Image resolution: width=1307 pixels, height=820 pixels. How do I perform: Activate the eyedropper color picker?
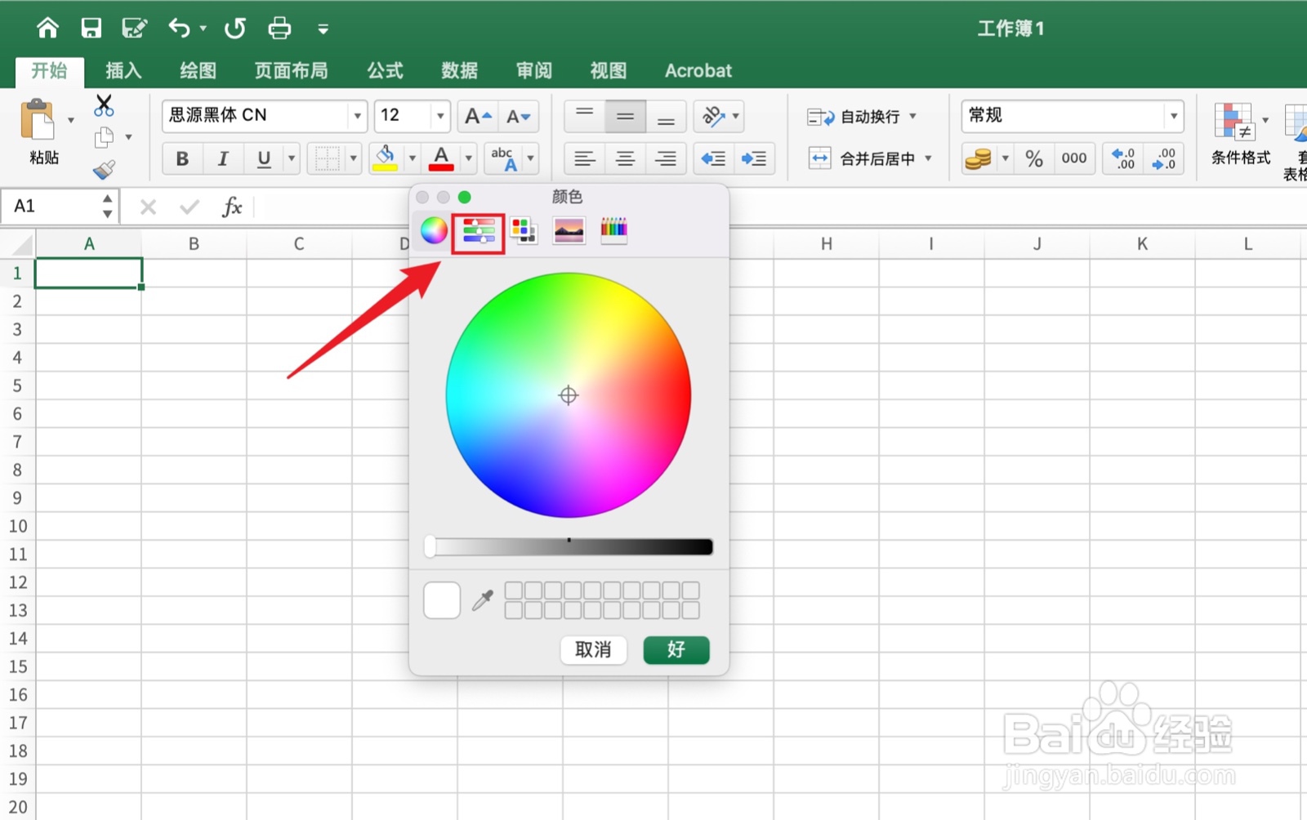point(483,601)
